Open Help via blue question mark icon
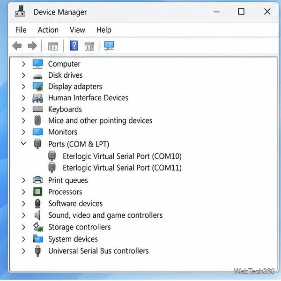The width and height of the screenshot is (281, 281). (74, 46)
